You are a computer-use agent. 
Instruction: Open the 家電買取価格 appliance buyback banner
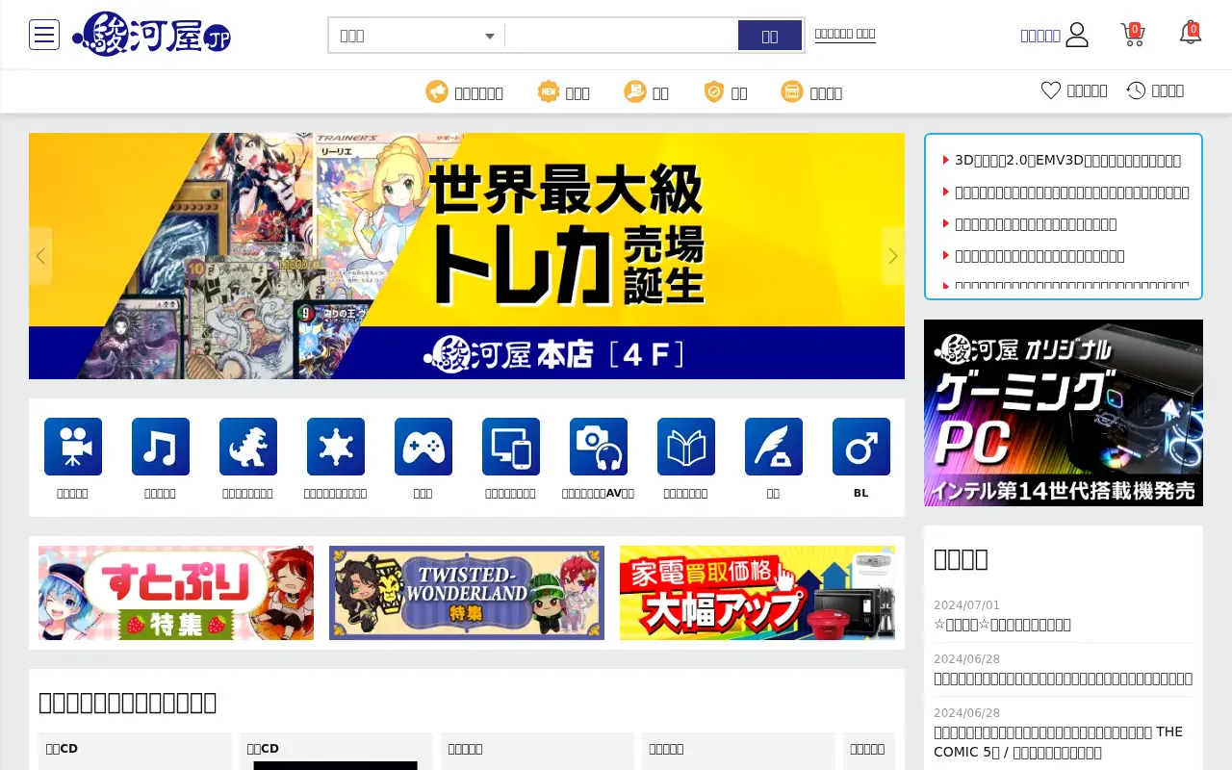pyautogui.click(x=757, y=593)
